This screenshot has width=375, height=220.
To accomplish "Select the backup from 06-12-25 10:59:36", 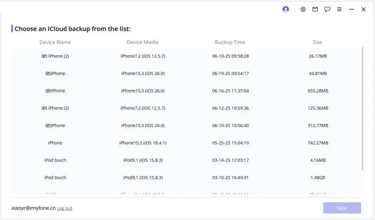I will tap(187, 108).
